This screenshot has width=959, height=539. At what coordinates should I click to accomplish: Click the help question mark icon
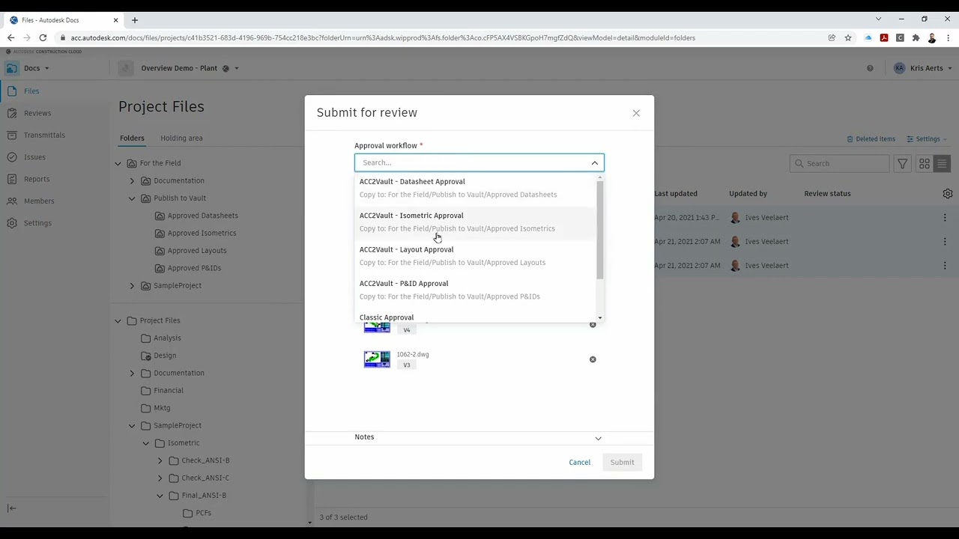click(x=870, y=68)
